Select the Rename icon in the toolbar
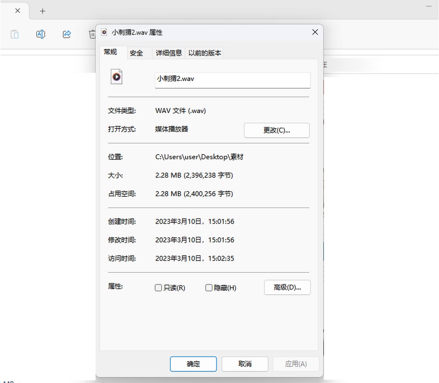Image resolution: width=439 pixels, height=383 pixels. 40,34
